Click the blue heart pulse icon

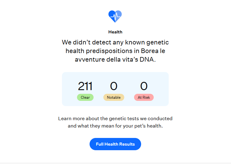click(115, 16)
